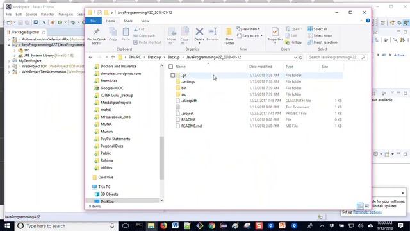410x231 pixels.
Task: Open Firefox from the taskbar
Action: point(163,225)
